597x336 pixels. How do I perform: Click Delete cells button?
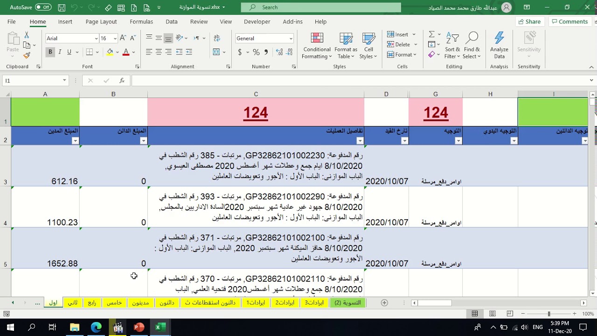[399, 45]
